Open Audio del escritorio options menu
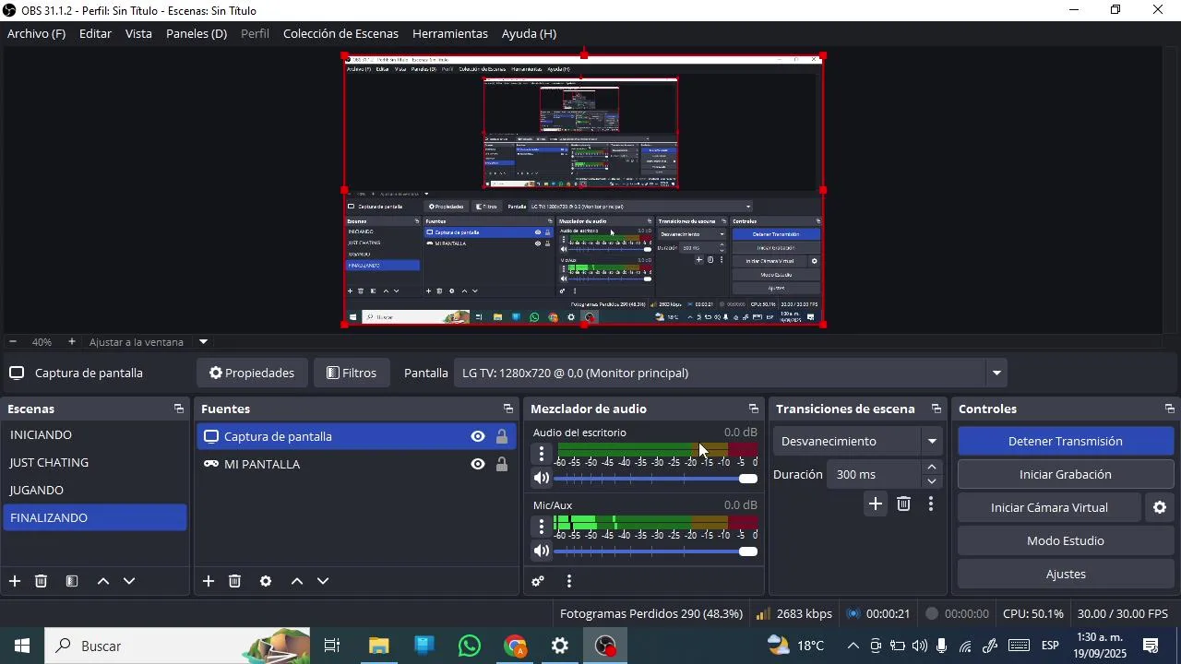This screenshot has width=1181, height=664. pyautogui.click(x=542, y=455)
